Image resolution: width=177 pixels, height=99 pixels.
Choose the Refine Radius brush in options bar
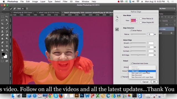11,9
